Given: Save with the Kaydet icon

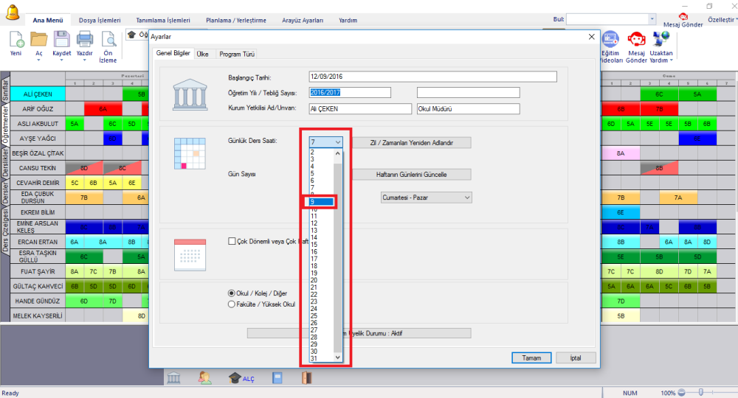Looking at the screenshot, I should point(62,40).
